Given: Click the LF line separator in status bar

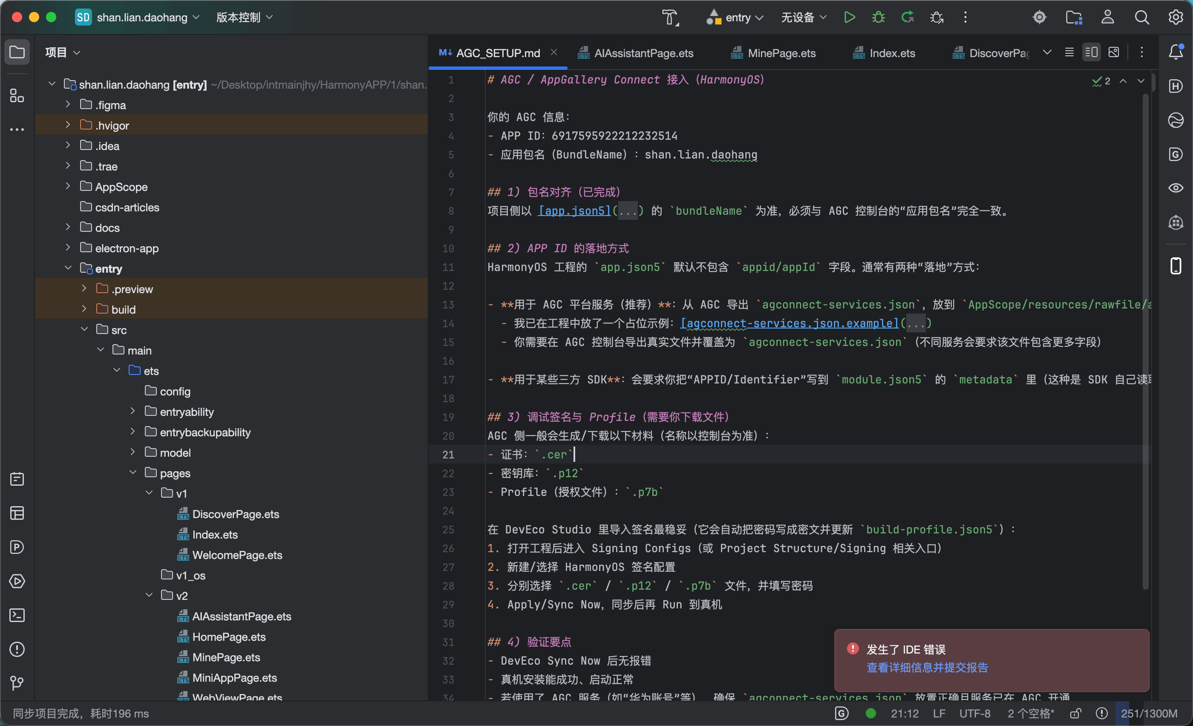Looking at the screenshot, I should tap(939, 713).
